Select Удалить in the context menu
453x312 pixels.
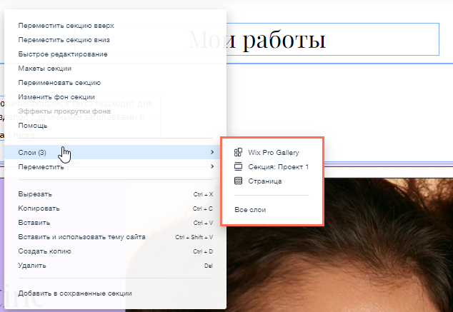point(115,266)
